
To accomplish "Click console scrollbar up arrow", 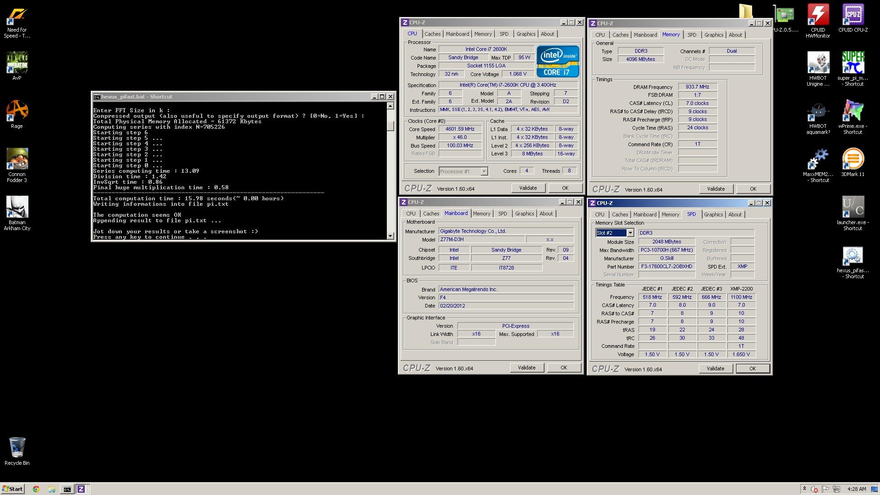I will click(390, 106).
